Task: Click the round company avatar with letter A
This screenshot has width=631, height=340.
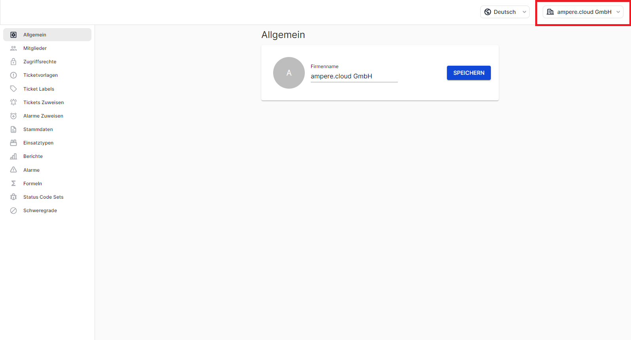Action: coord(289,73)
